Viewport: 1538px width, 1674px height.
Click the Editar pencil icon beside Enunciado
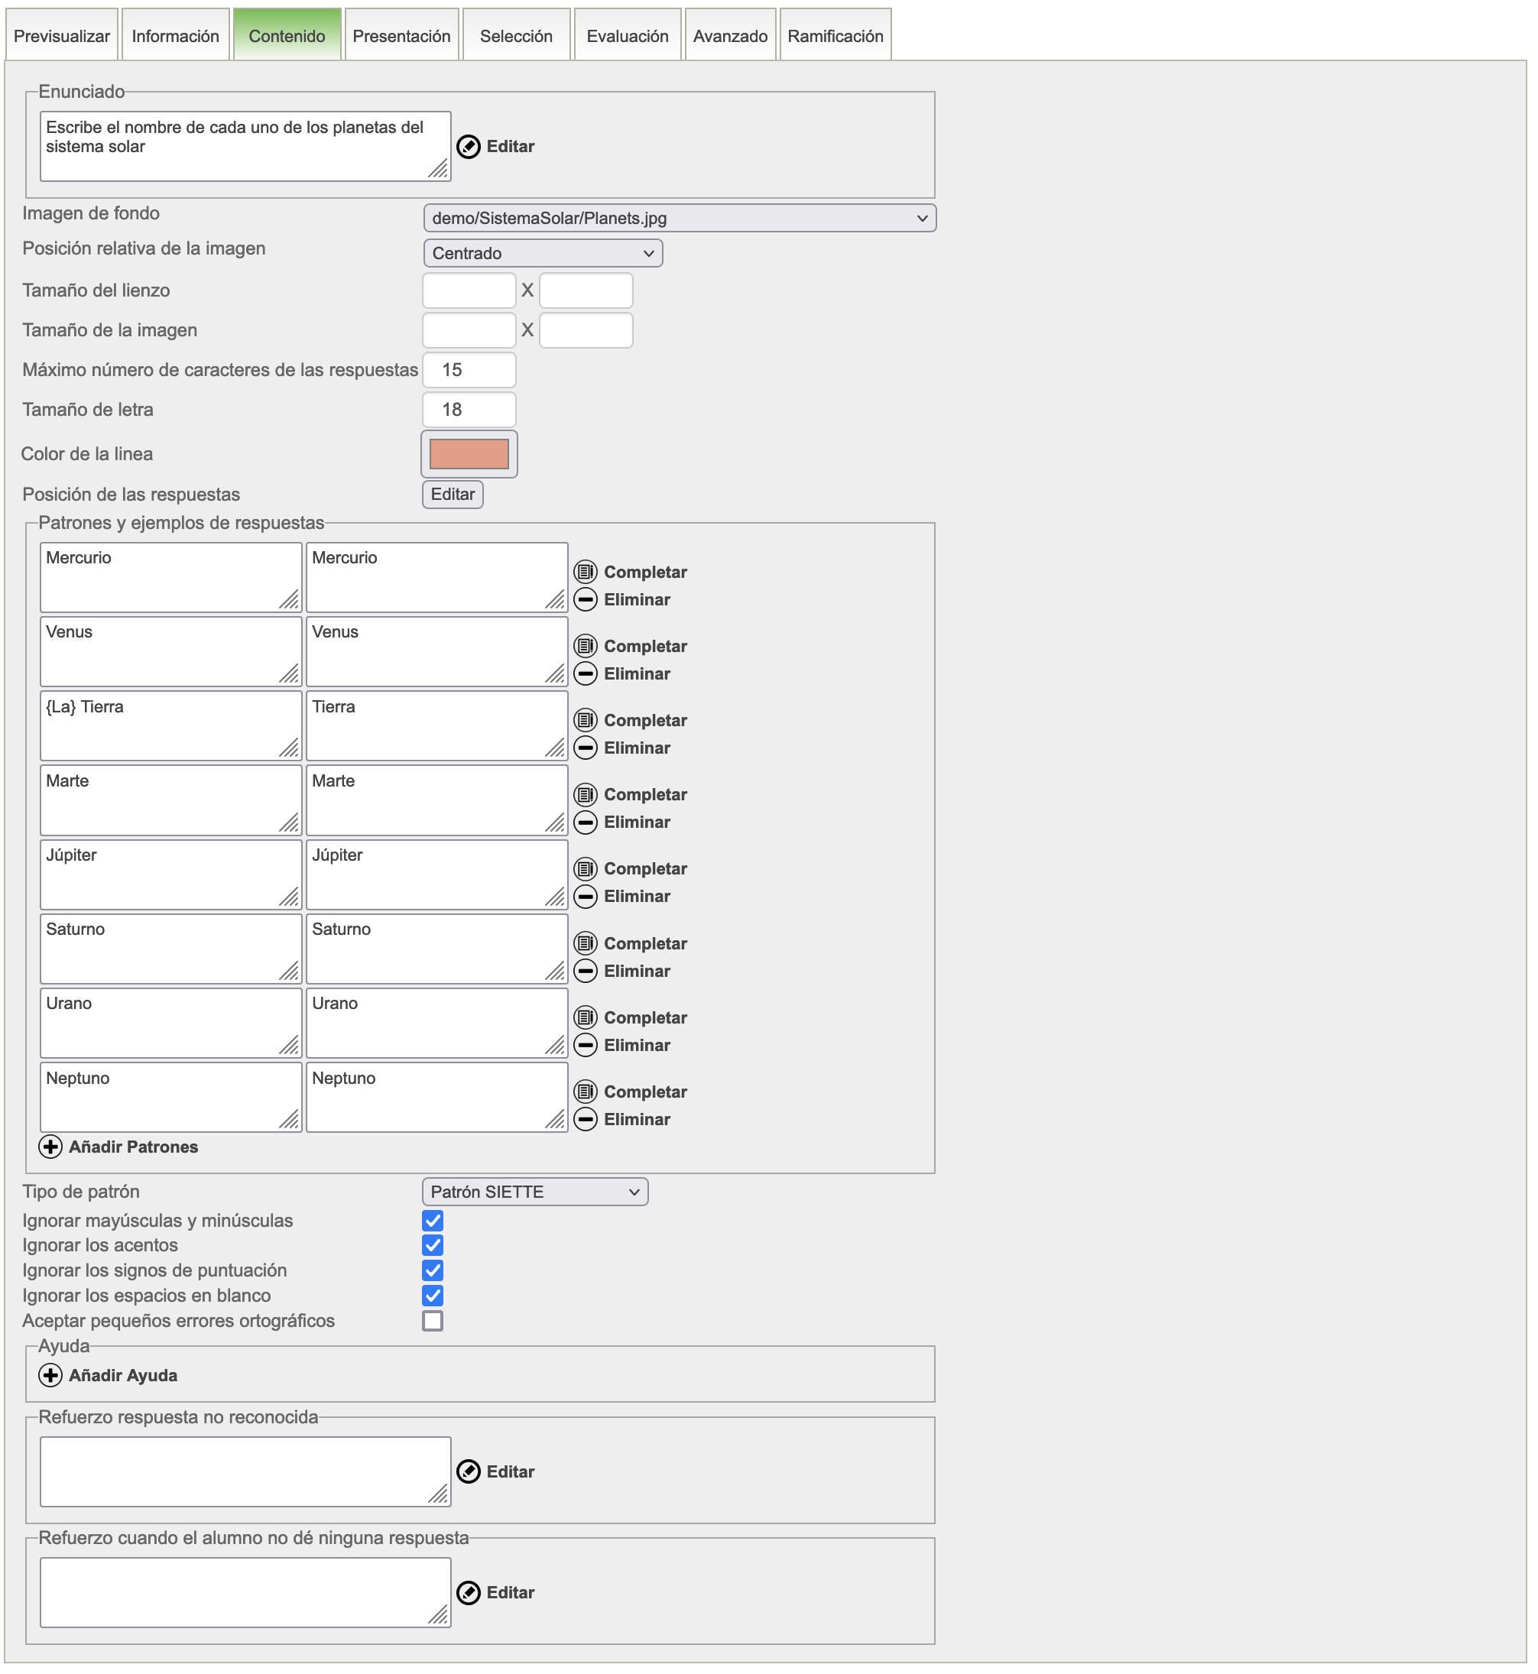[x=469, y=147]
